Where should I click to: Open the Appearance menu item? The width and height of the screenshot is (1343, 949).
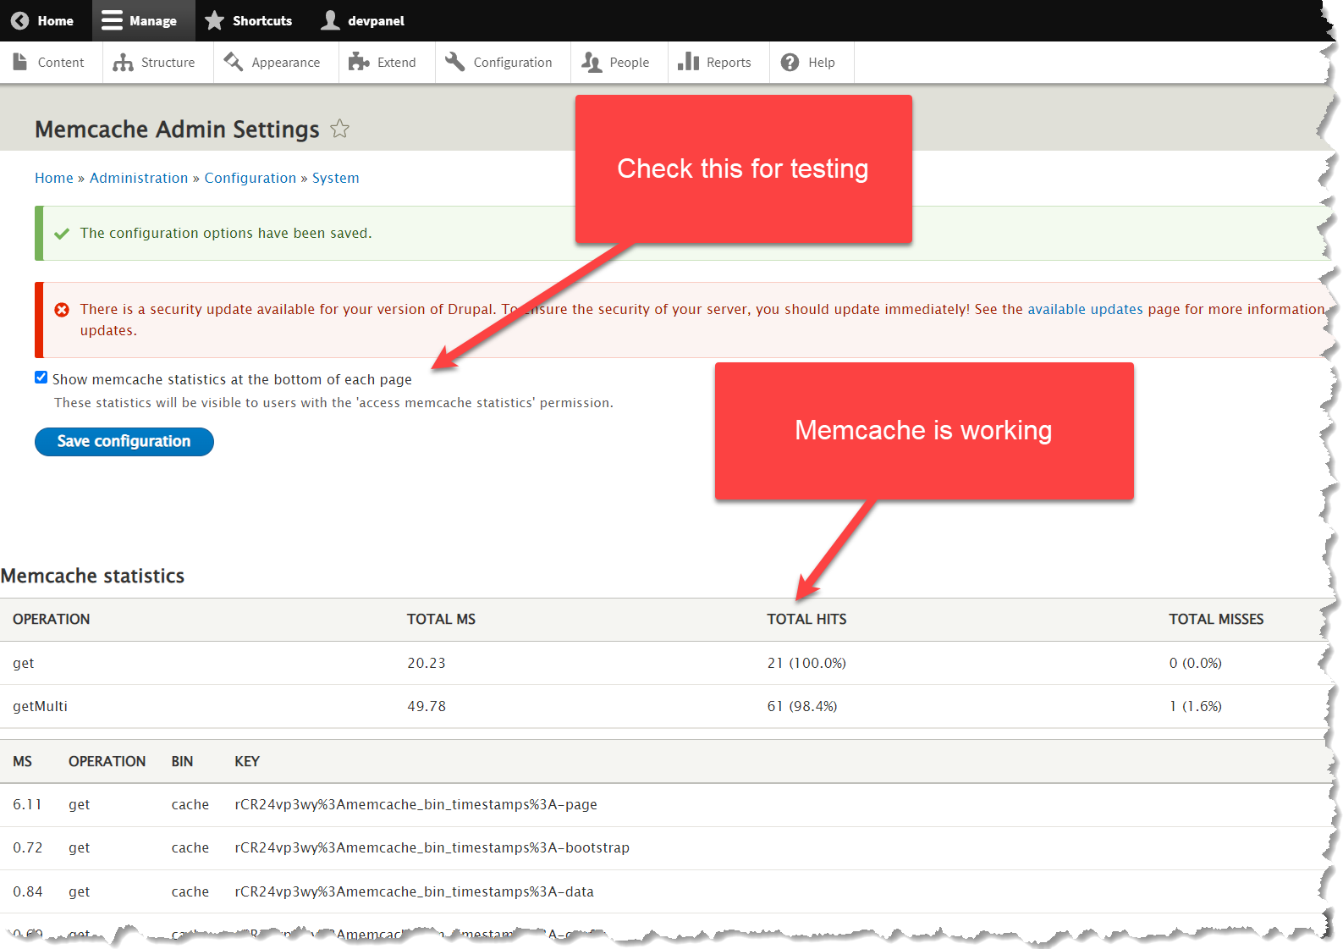[x=277, y=62]
